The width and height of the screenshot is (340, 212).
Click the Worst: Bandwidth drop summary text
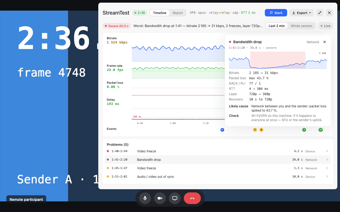(x=198, y=26)
